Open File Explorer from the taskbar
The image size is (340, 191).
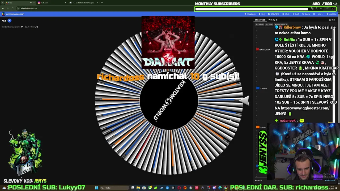pos(138,188)
